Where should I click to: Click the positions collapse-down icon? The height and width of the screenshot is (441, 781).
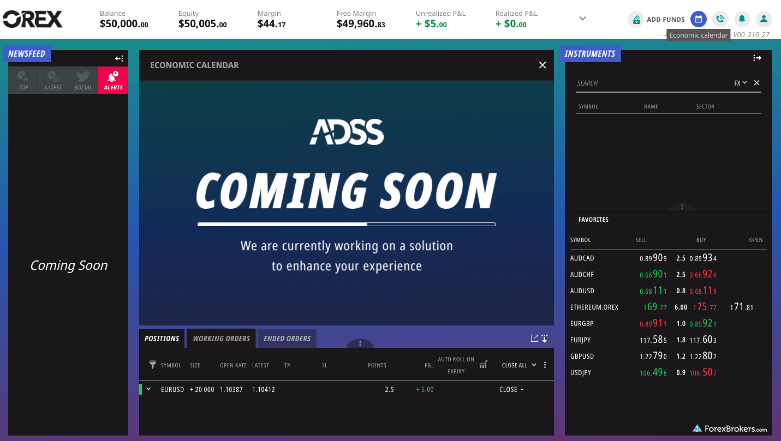(x=545, y=339)
